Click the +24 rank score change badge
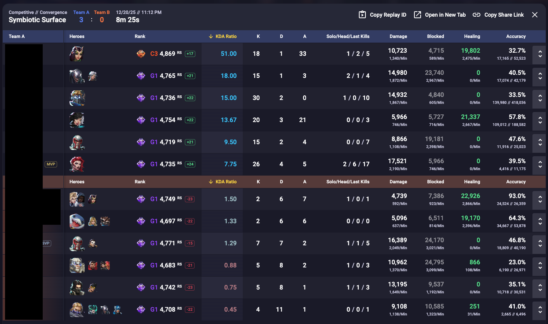This screenshot has width=548, height=324. point(190,164)
